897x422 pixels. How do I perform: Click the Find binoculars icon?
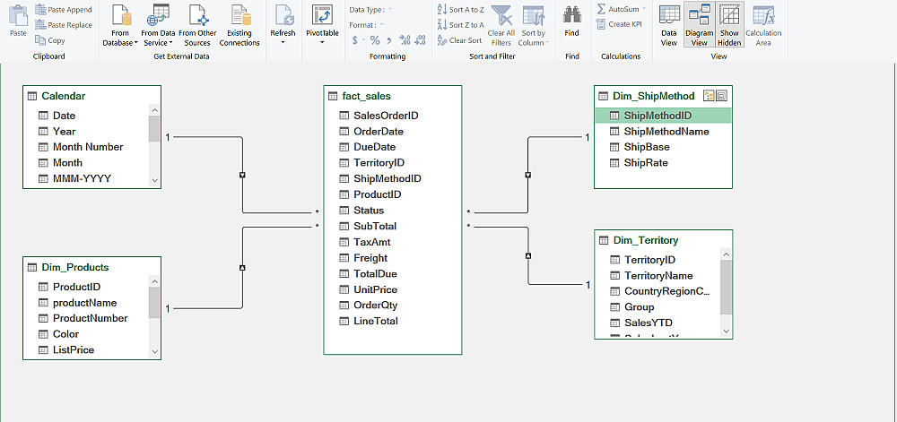[571, 22]
